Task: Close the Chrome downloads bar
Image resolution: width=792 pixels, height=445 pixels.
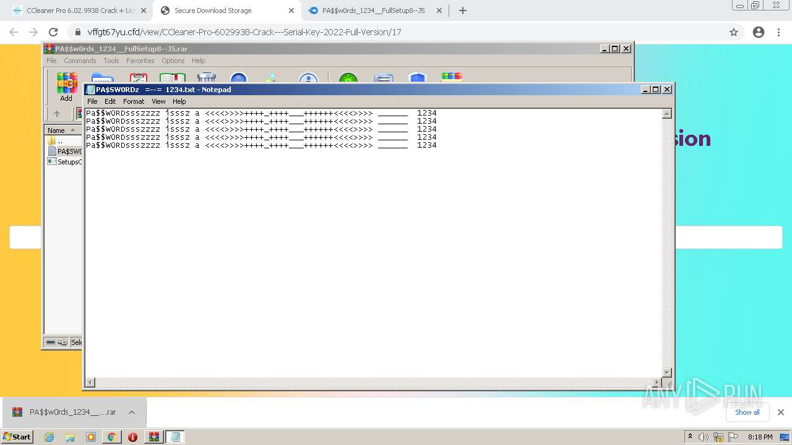Action: [x=781, y=412]
